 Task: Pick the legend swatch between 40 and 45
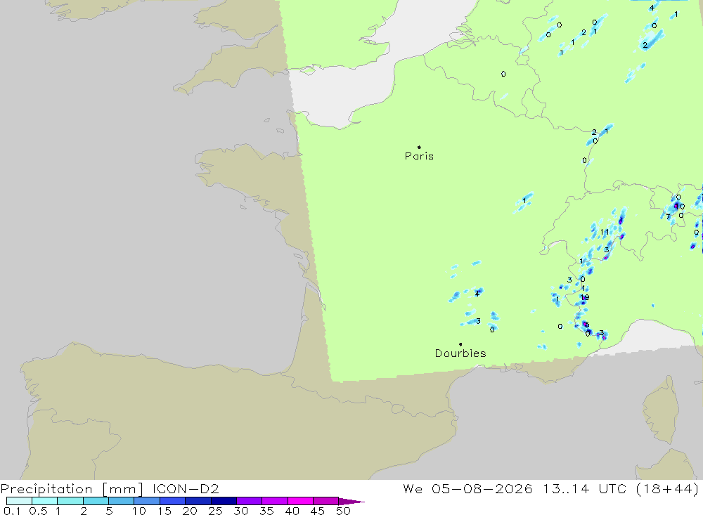[x=300, y=501]
